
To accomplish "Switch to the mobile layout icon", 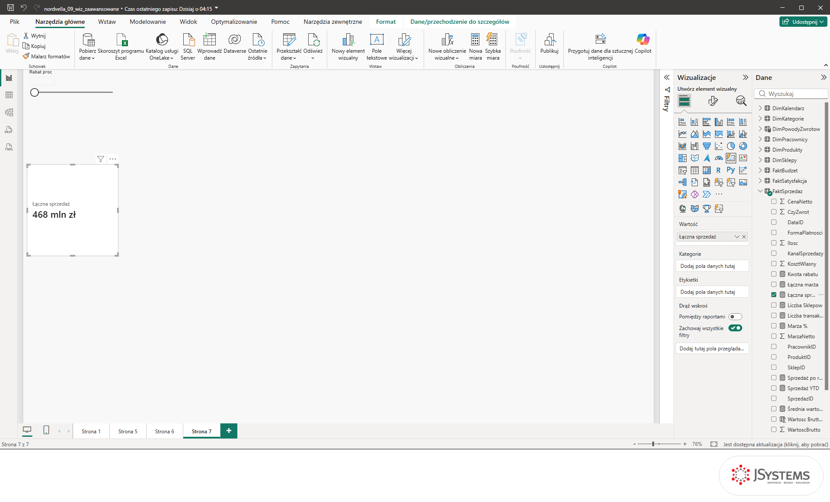I will pos(46,430).
